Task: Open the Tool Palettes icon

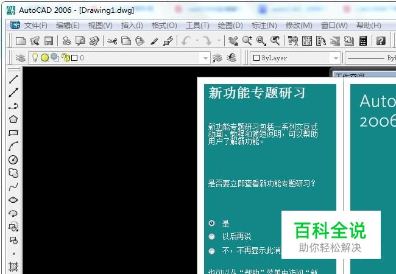Action: (x=320, y=41)
